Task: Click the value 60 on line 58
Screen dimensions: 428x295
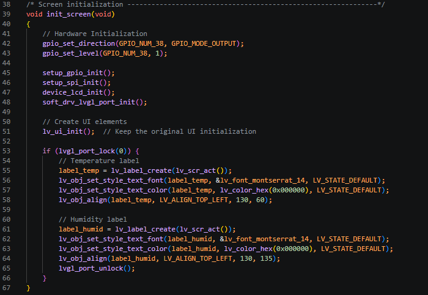Action: (x=260, y=200)
